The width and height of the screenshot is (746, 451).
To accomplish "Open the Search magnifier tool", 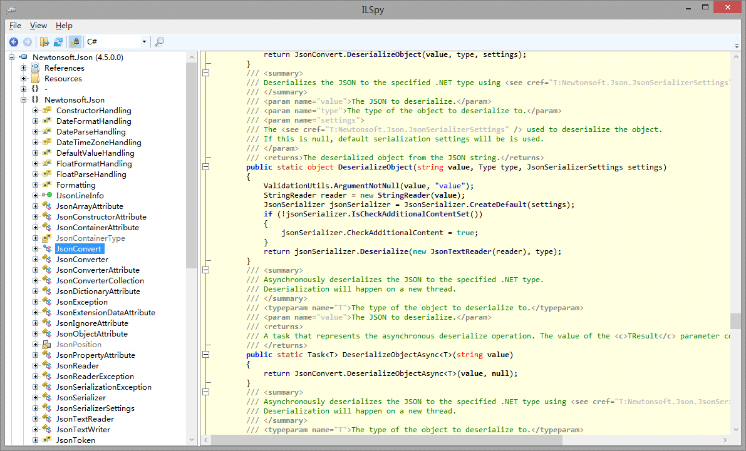I will pyautogui.click(x=159, y=42).
